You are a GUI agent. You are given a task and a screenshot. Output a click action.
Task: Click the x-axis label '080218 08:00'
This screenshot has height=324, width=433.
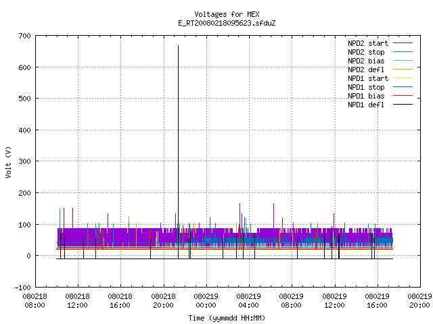pos(35,301)
